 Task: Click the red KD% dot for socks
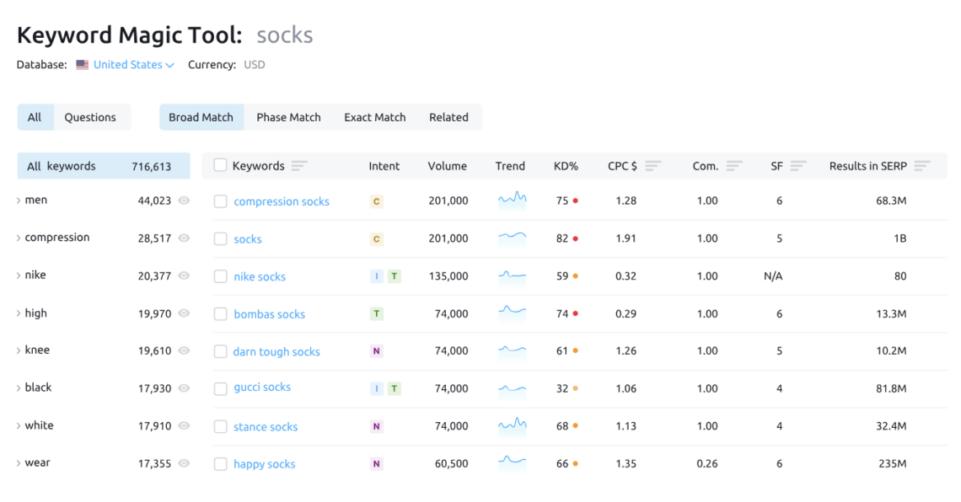coord(575,238)
